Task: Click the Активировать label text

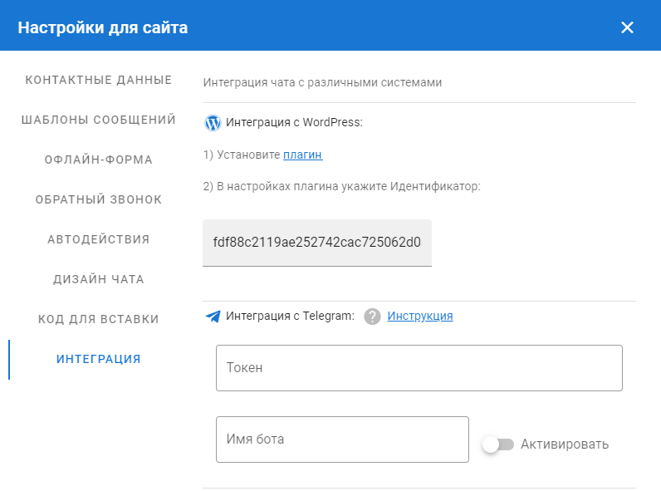Action: pyautogui.click(x=565, y=444)
